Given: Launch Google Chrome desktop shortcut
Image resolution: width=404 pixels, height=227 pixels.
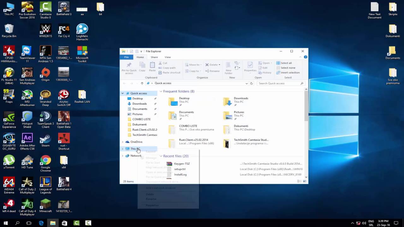Looking at the screenshot, I should coord(45,164).
